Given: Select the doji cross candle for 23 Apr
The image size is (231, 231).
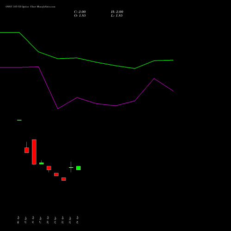Looking at the screenshot, I should 71,167.
